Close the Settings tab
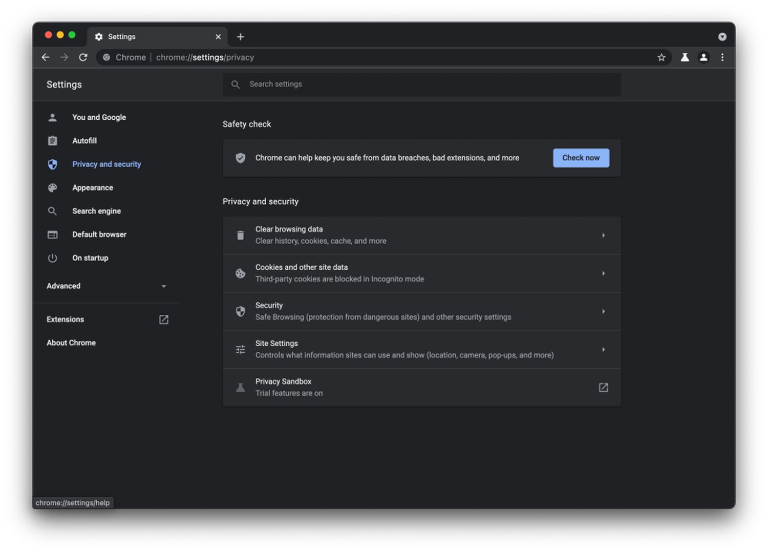 coord(218,37)
